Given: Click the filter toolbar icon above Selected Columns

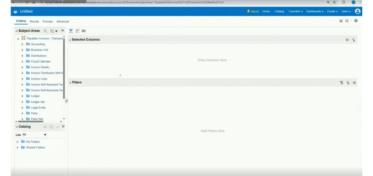Looking at the screenshot, I should [x=71, y=31].
